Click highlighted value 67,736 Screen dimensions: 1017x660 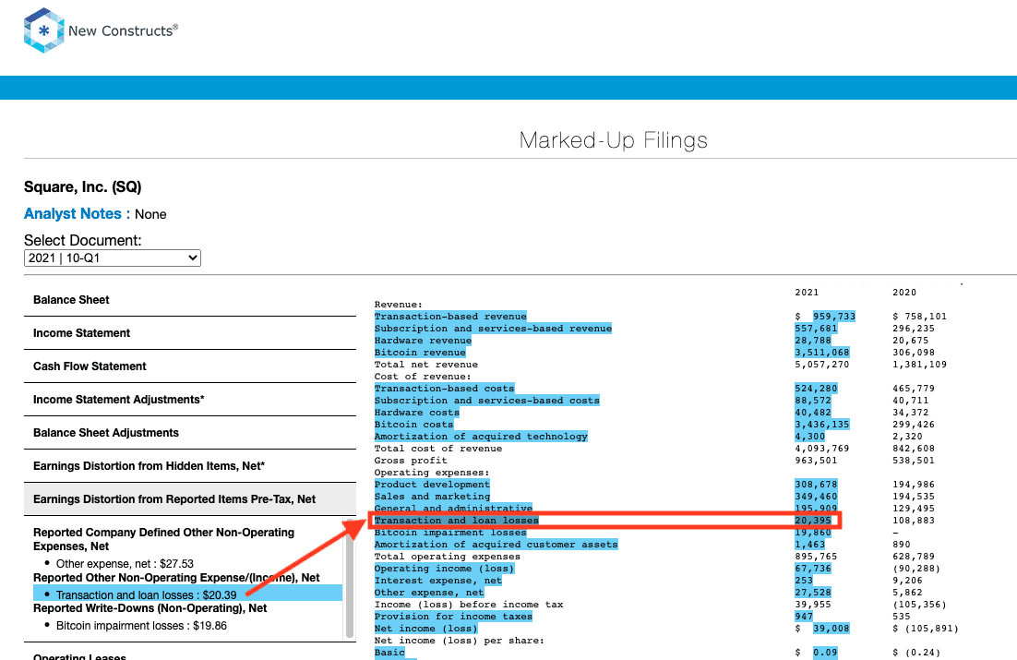pos(813,569)
